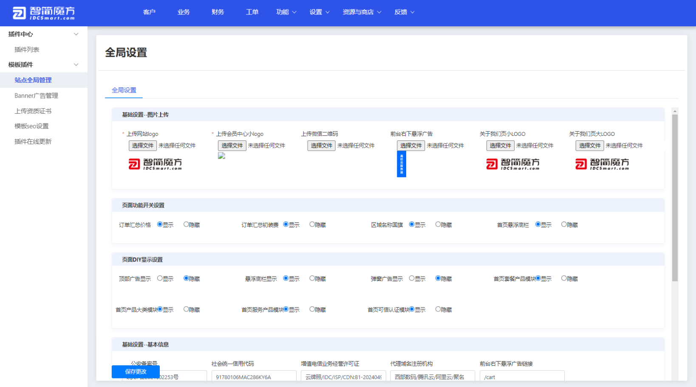696x387 pixels.
Task: Set 订单汇总初装费 to 隐藏
Action: pos(312,224)
